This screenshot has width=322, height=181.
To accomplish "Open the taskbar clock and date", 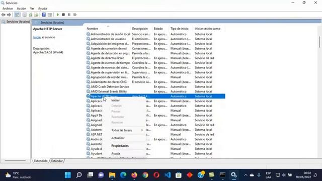I will [x=303, y=175].
